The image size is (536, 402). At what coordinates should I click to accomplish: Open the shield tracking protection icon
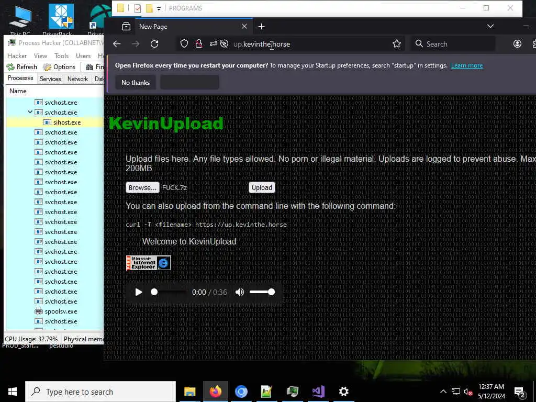[x=184, y=44]
